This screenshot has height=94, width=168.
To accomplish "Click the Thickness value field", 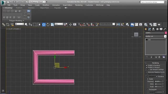I will (158, 81).
